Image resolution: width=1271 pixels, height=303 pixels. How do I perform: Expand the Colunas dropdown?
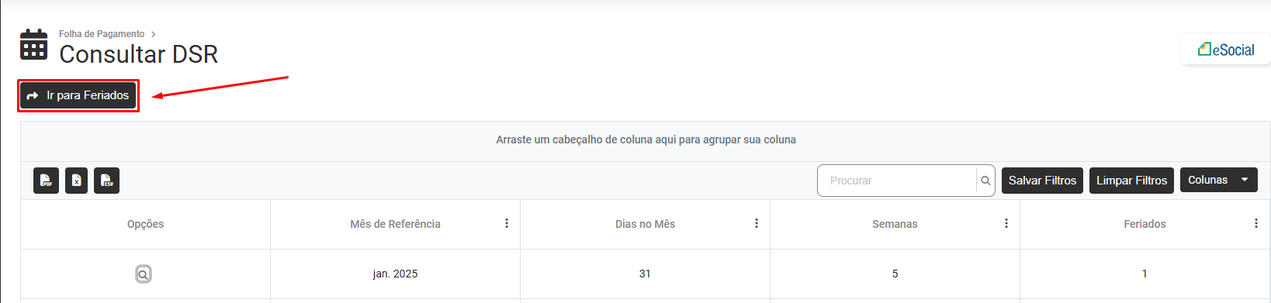pos(1219,180)
